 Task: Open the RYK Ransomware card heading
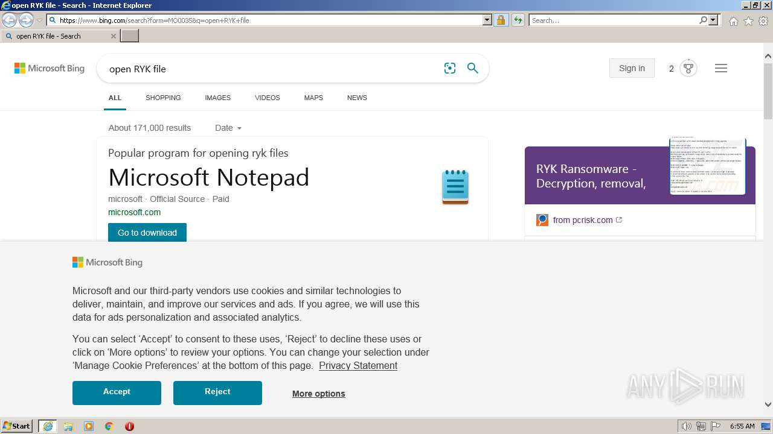[591, 176]
